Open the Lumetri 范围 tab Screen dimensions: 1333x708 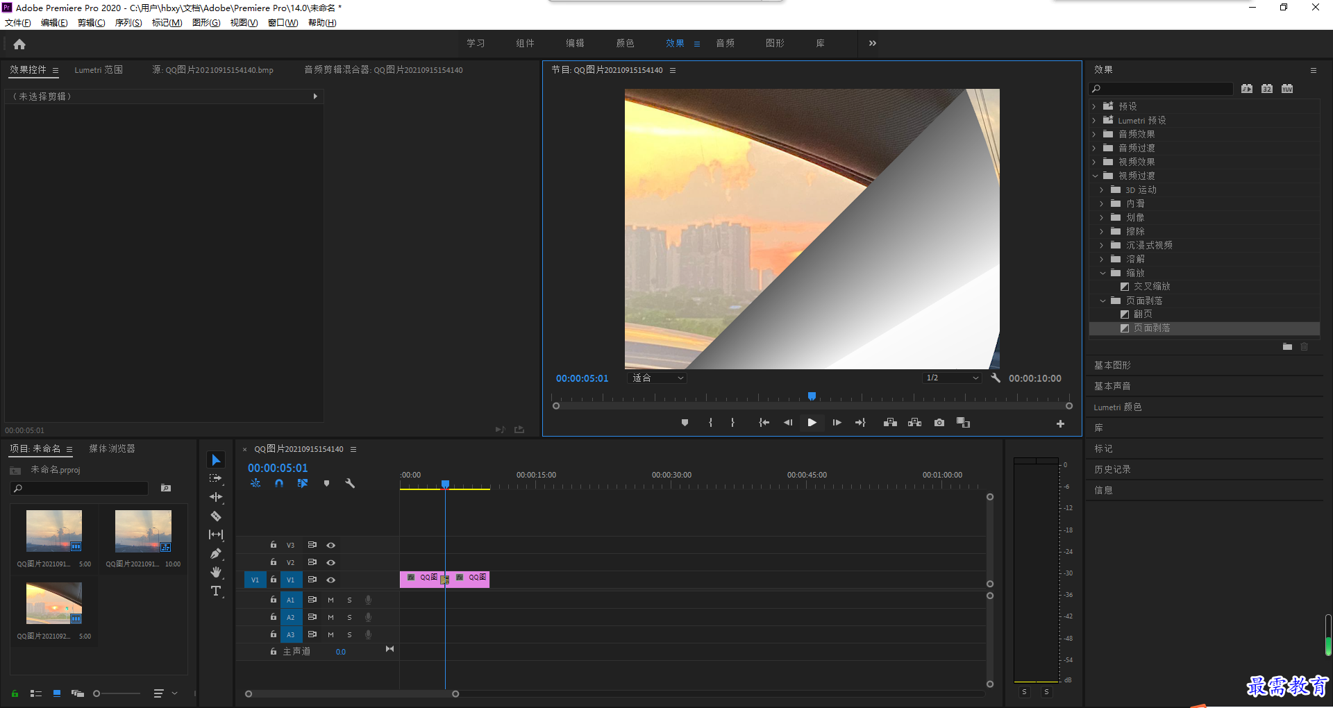click(x=99, y=70)
